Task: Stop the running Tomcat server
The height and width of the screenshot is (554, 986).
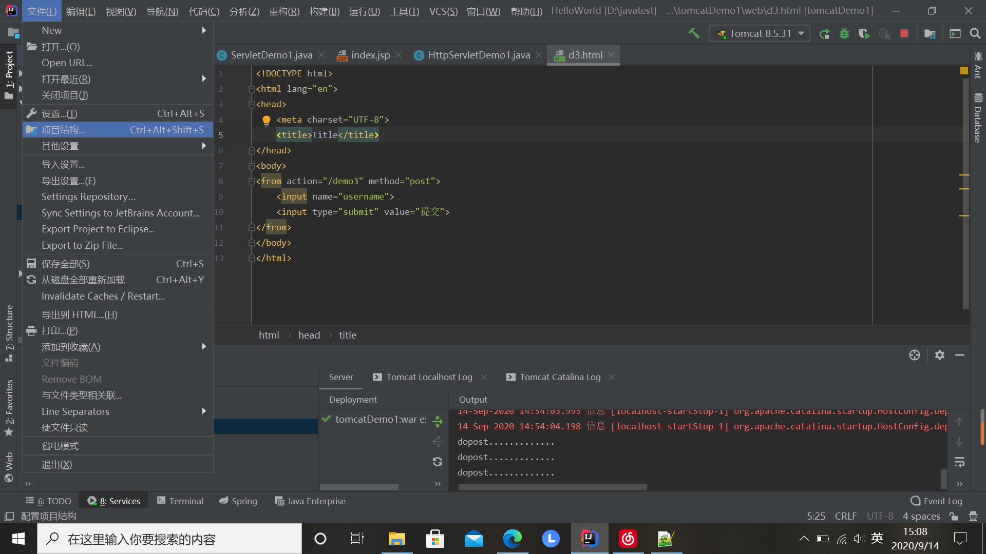Action: point(904,33)
